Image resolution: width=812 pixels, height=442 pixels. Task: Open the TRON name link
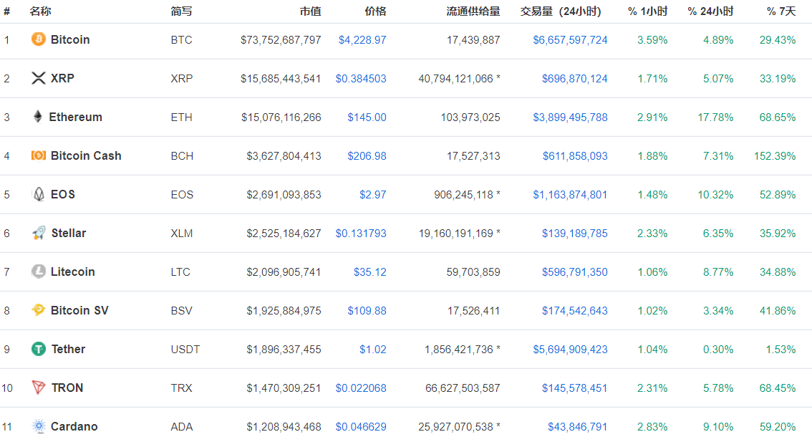pyautogui.click(x=67, y=388)
